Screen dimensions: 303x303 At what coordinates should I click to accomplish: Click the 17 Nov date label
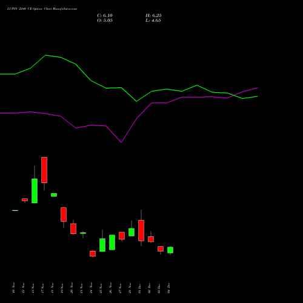[x=42, y=288]
